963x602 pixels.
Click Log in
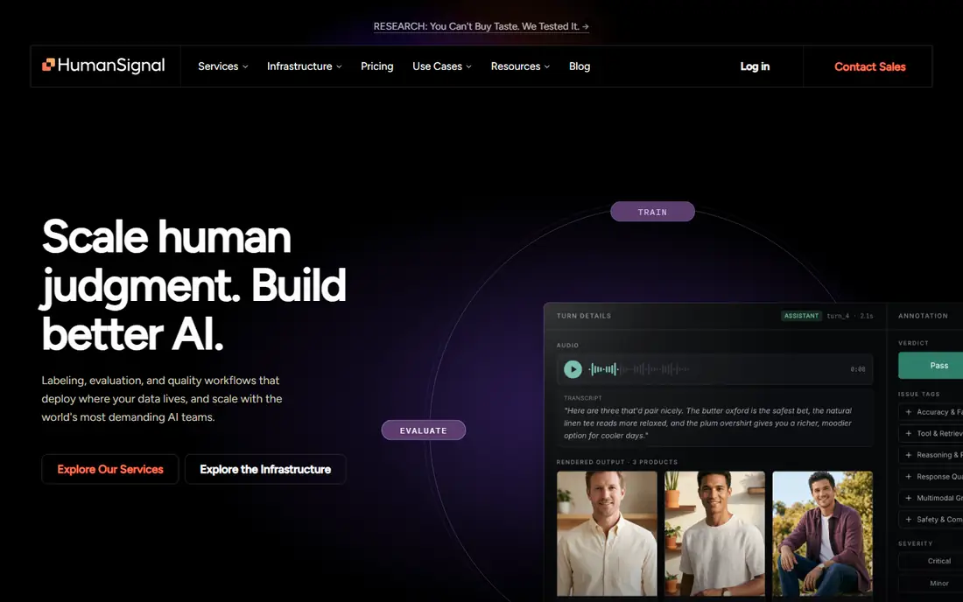click(755, 66)
